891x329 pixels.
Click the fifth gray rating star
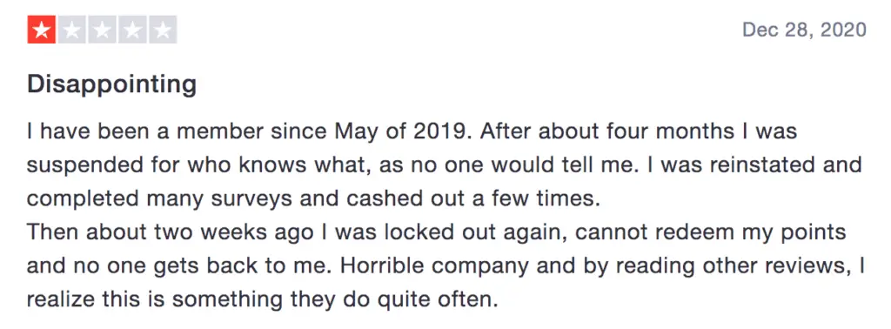[x=163, y=30]
